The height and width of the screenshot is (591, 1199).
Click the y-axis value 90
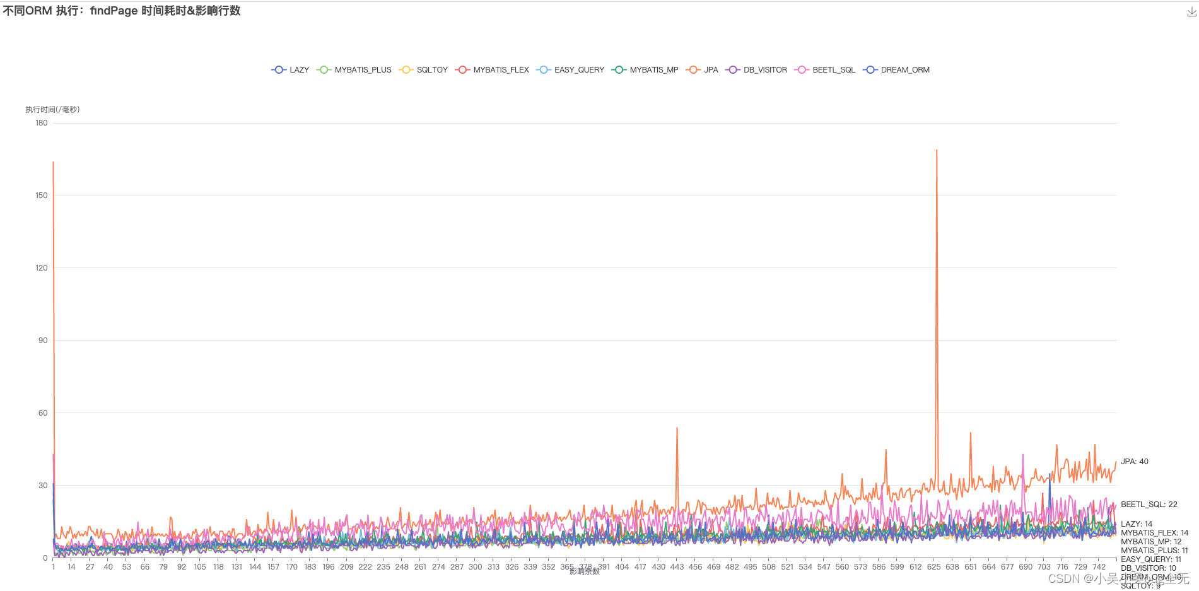click(43, 341)
